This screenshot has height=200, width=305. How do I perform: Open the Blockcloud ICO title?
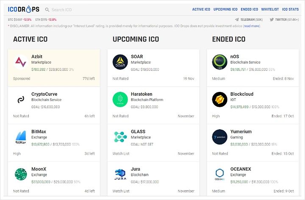242,94
